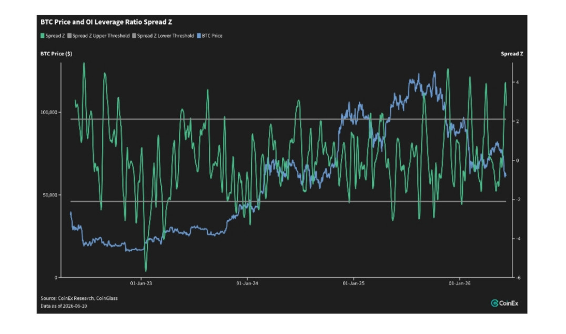Screen dimensions: 566x334
Task: Click the 01-Jan-26 x-axis label
Action: pyautogui.click(x=460, y=284)
